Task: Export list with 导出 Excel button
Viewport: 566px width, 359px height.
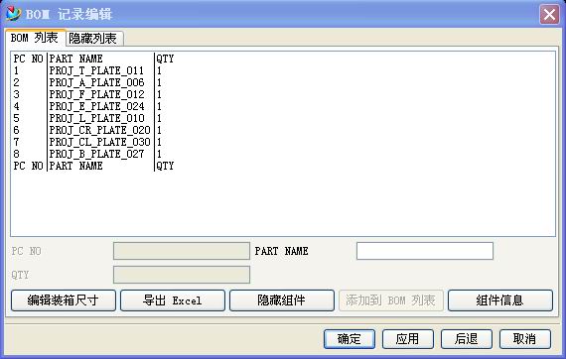Action: pyautogui.click(x=173, y=300)
